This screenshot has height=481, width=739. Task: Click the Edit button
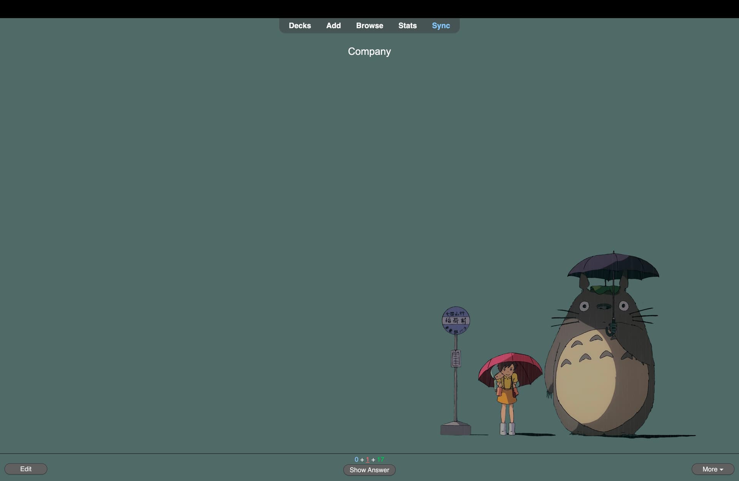[x=26, y=469]
